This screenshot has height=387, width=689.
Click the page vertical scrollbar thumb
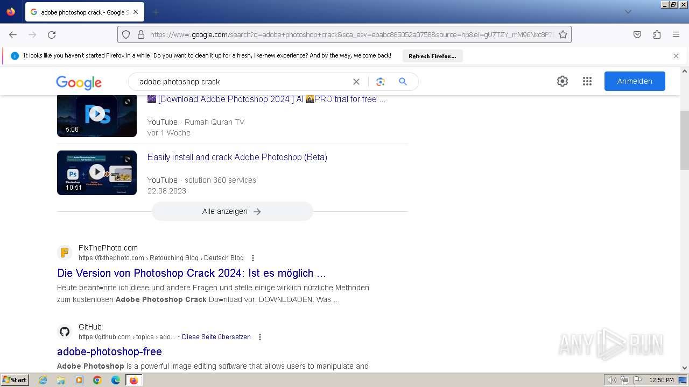point(685,140)
